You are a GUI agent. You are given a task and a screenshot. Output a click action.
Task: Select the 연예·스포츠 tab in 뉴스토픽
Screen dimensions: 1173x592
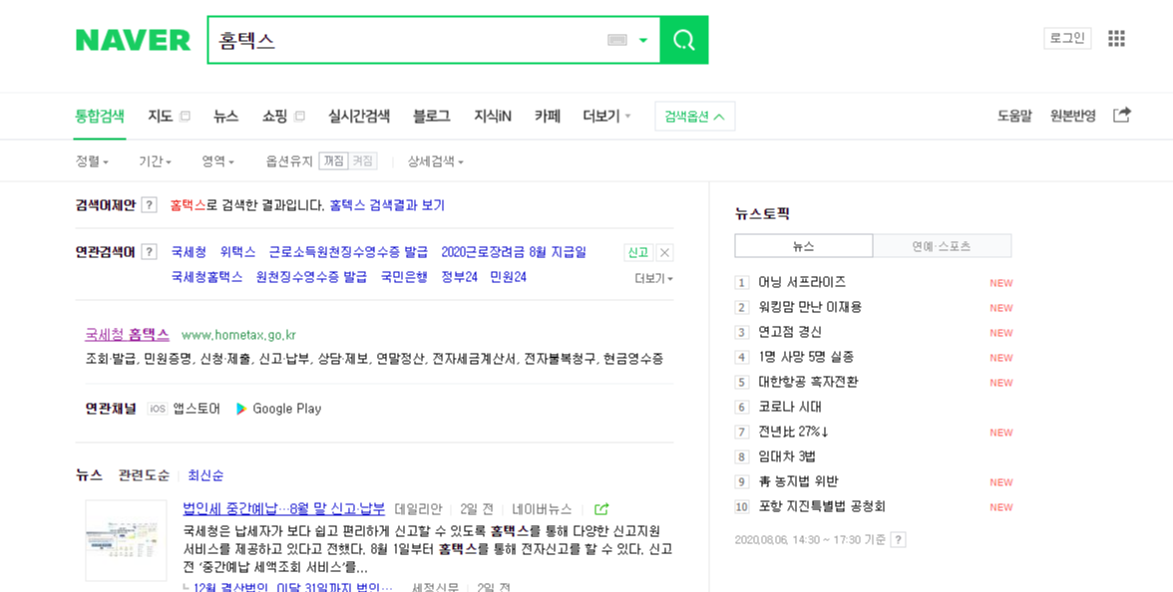942,246
